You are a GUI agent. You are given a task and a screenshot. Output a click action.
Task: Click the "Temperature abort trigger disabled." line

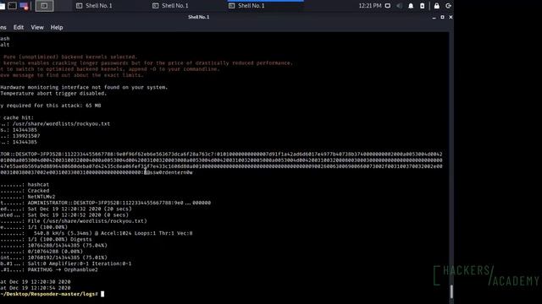pos(53,94)
